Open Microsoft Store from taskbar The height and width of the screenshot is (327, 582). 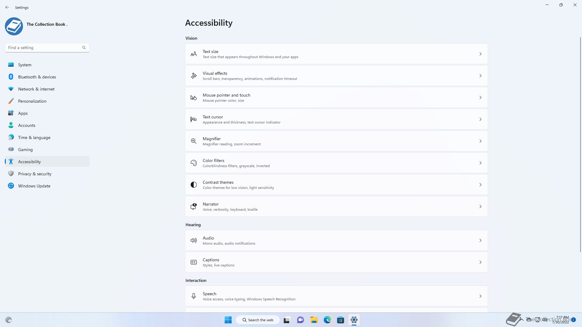(x=340, y=320)
